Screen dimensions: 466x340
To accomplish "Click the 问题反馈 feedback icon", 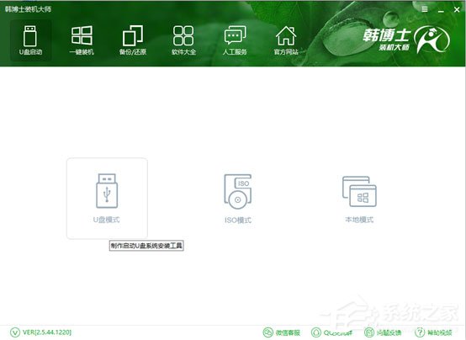I will coord(368,332).
